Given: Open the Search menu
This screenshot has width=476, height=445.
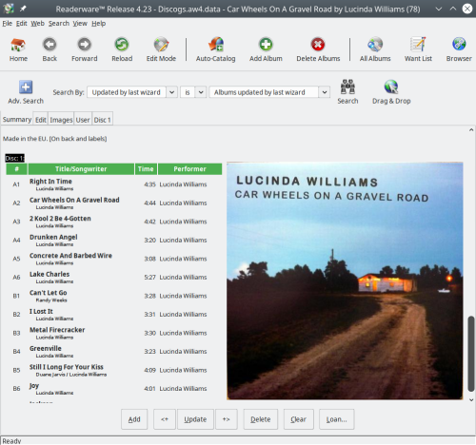Looking at the screenshot, I should [59, 23].
